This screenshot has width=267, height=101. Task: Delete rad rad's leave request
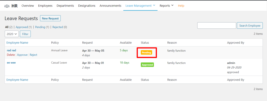[x=11, y=55]
